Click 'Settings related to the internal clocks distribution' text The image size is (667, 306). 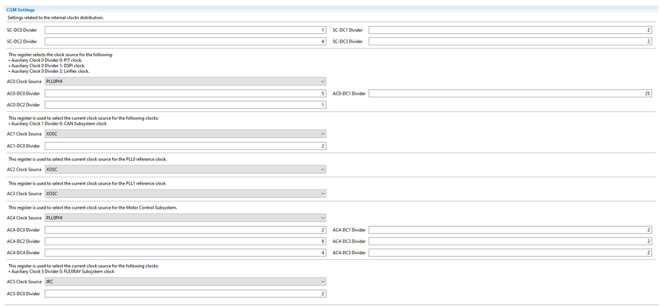pyautogui.click(x=55, y=18)
